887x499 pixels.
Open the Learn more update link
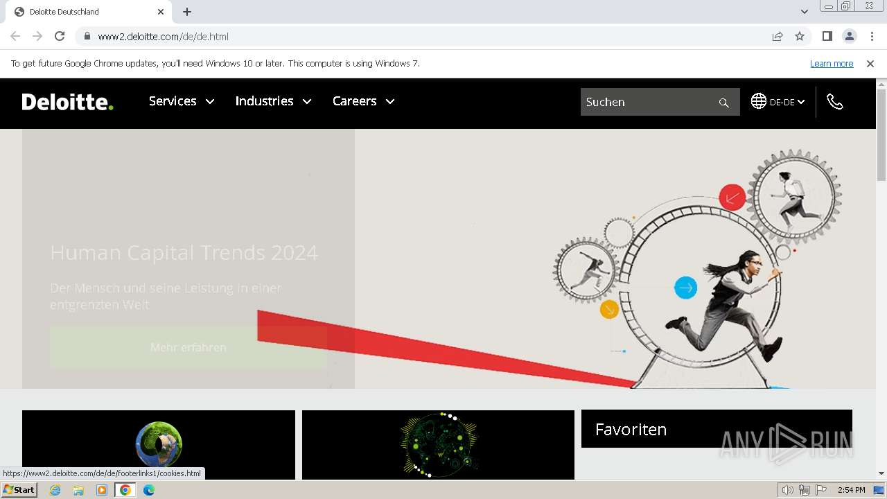pos(832,63)
